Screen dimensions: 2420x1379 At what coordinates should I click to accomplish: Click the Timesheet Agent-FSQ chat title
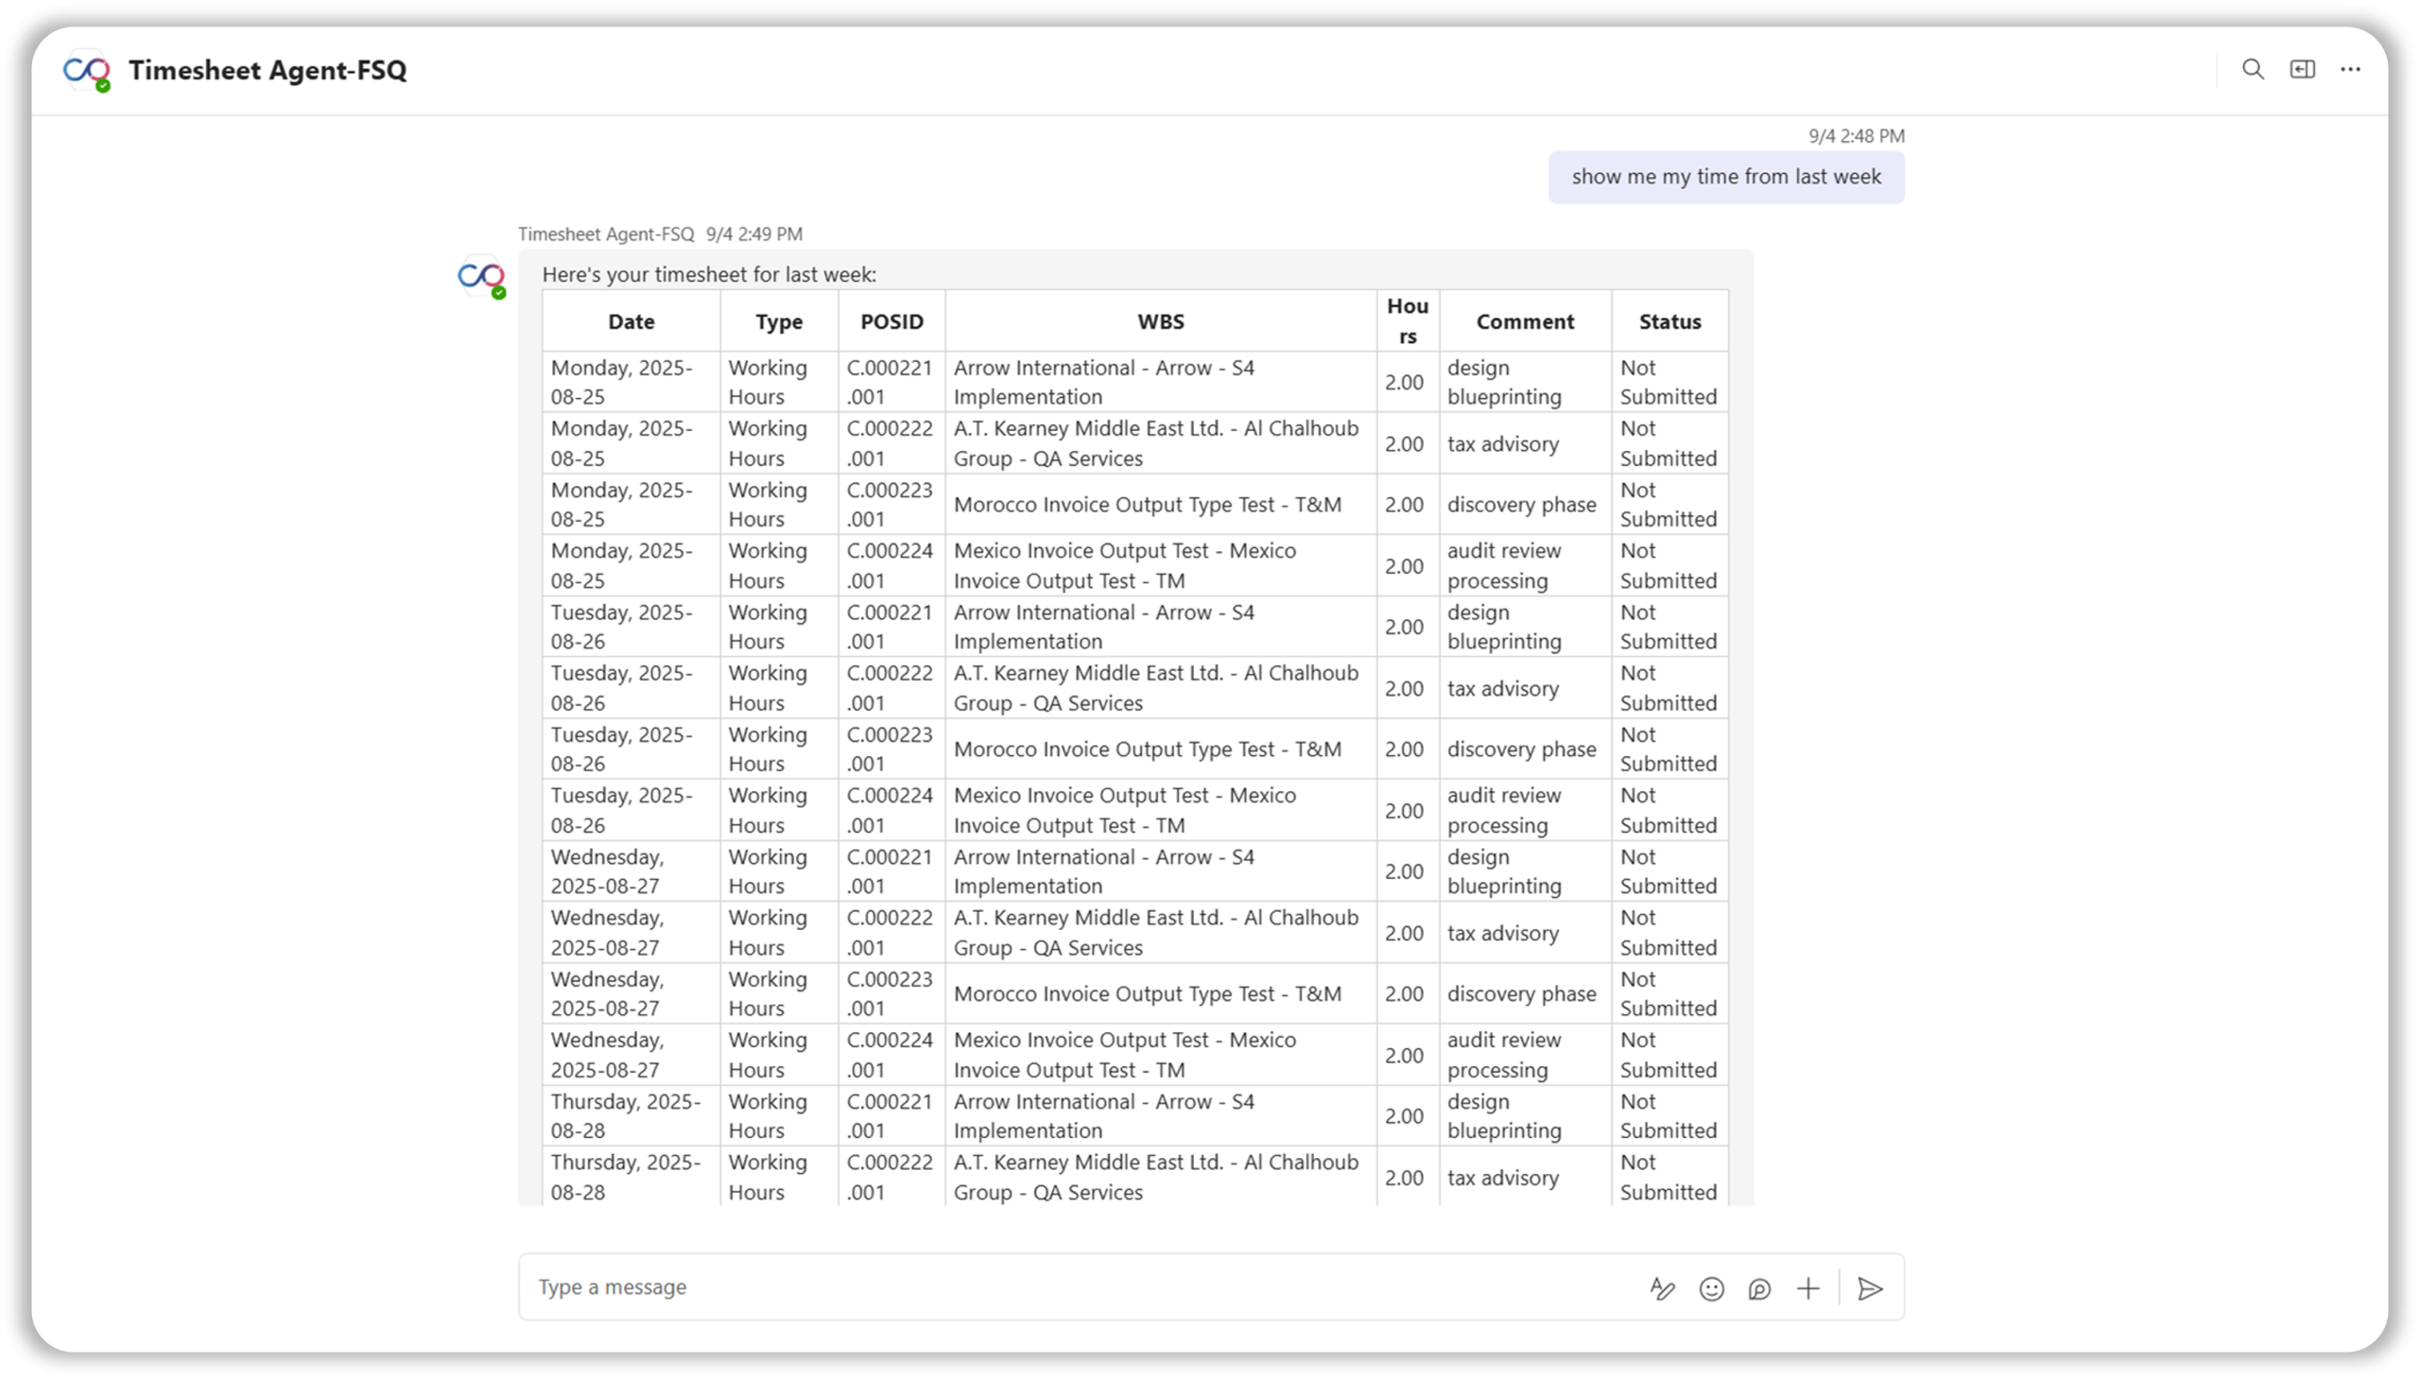(268, 70)
